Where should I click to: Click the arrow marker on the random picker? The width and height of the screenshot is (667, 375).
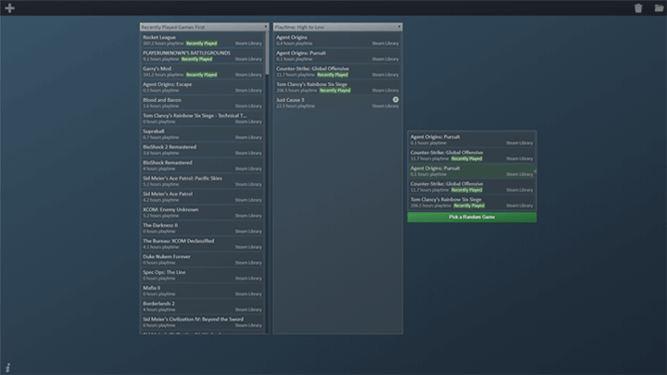(534, 171)
